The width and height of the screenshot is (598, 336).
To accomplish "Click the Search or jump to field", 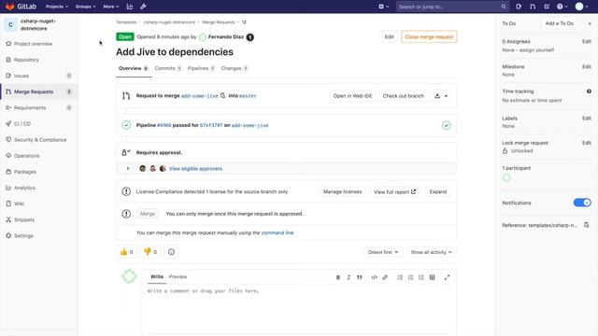I will tap(452, 7).
